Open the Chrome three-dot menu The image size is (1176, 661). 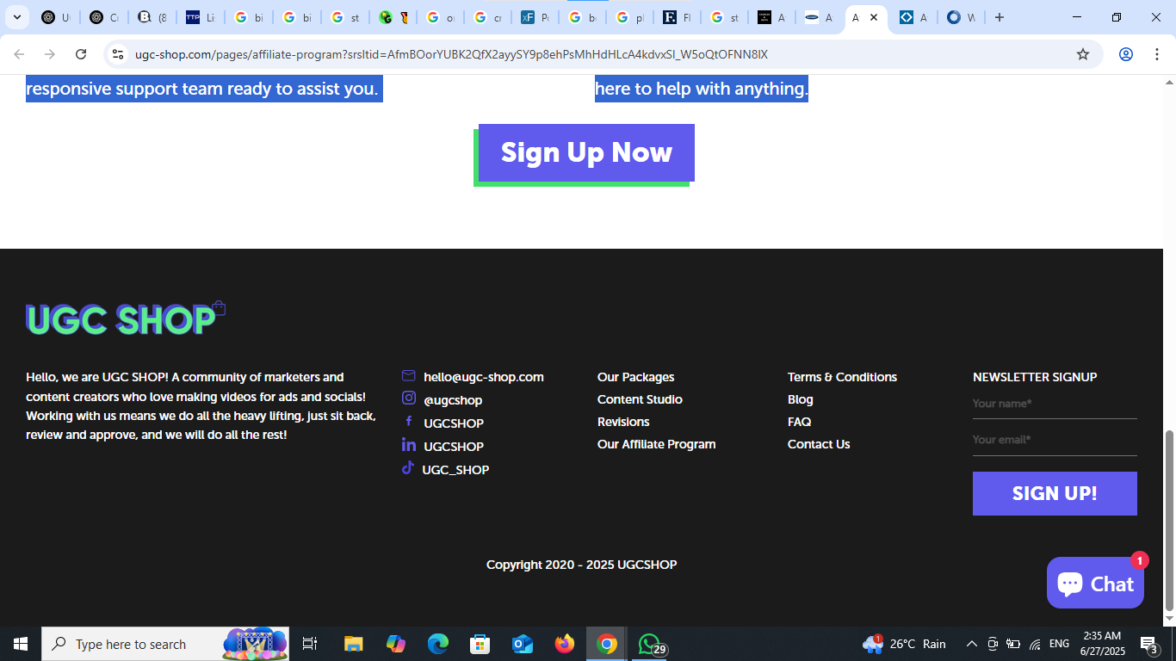[x=1157, y=54]
